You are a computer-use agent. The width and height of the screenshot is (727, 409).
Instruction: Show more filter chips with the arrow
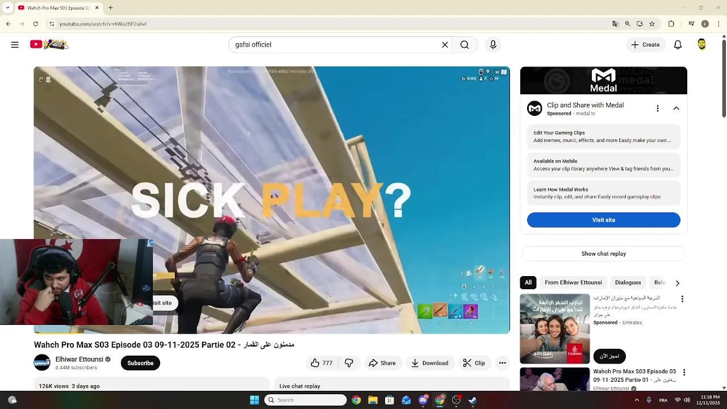pyautogui.click(x=677, y=283)
